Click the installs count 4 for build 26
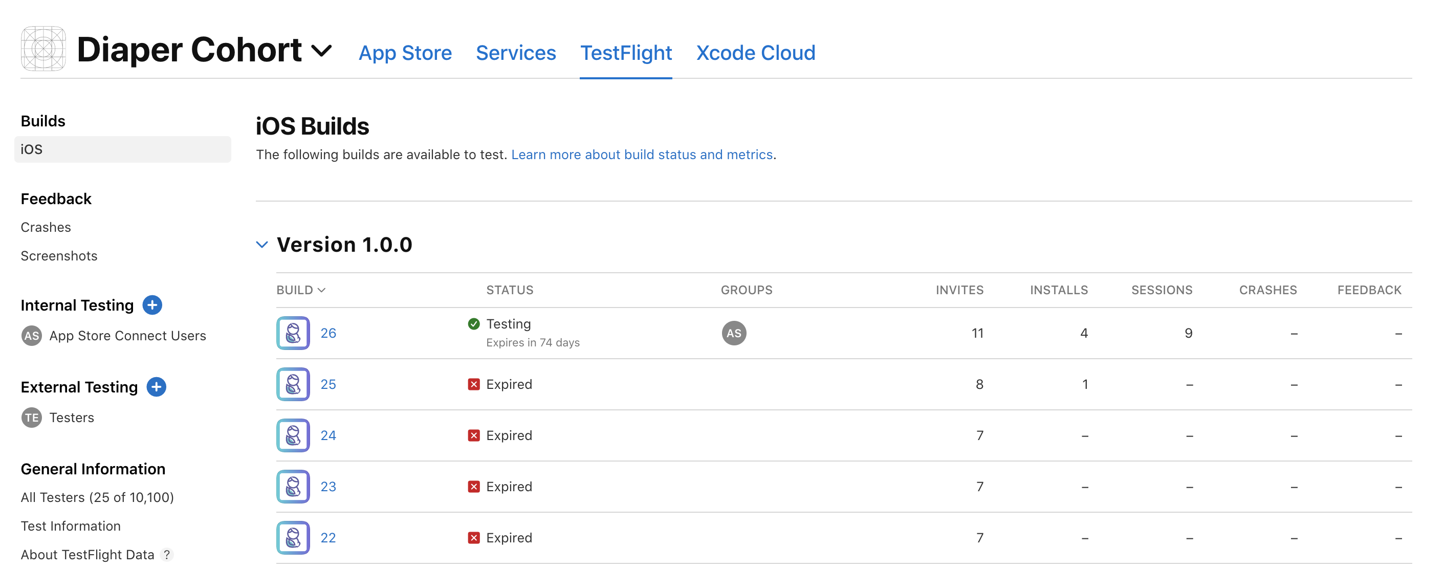Screen dimensions: 1445x569 (1084, 333)
